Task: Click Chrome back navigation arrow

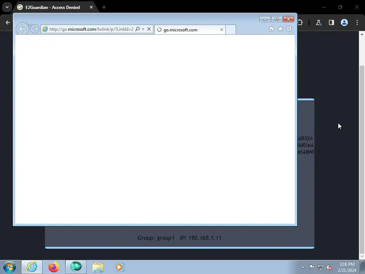Action: pyautogui.click(x=8, y=22)
